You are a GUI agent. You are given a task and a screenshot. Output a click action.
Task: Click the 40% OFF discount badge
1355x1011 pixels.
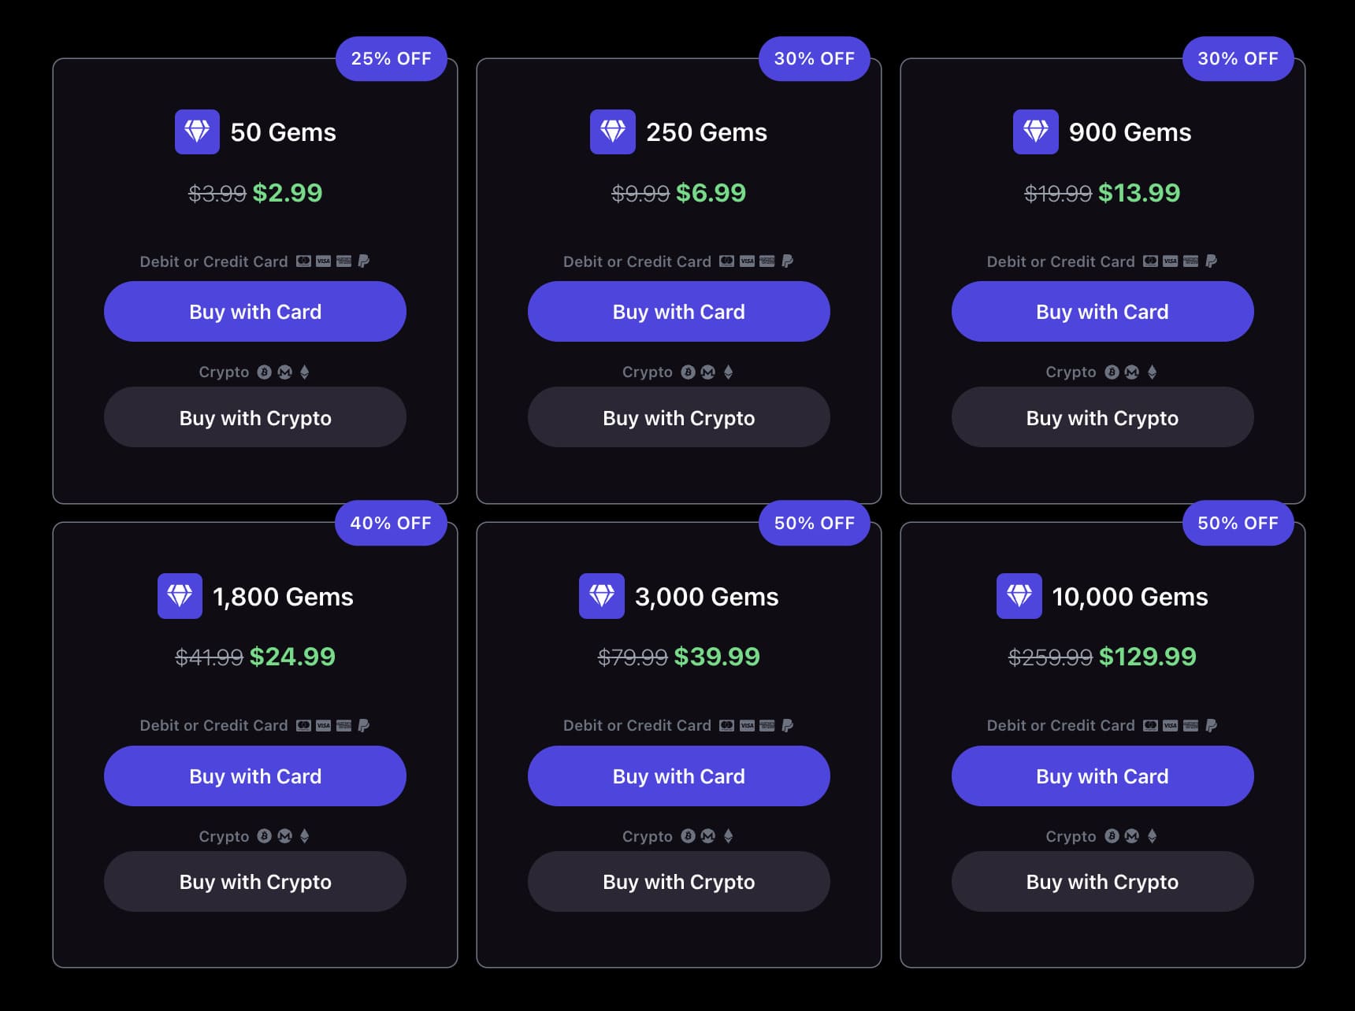coord(391,523)
